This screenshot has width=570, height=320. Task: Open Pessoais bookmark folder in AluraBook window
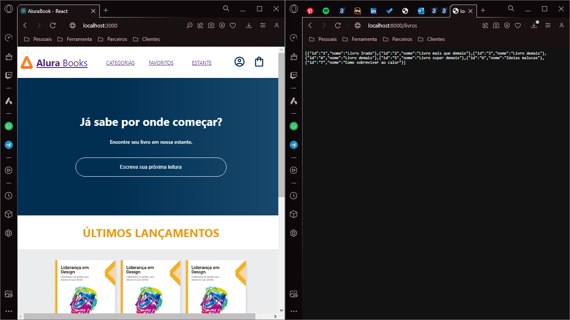38,39
